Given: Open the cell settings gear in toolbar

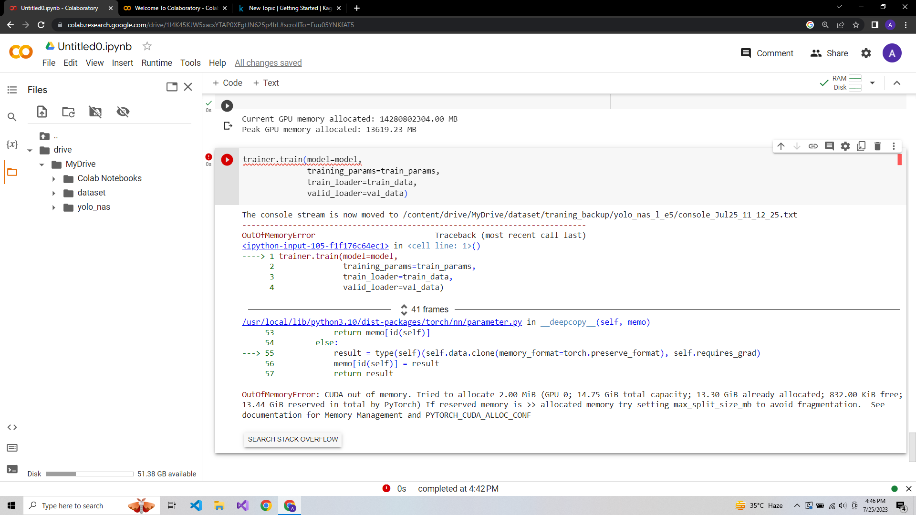Looking at the screenshot, I should (845, 146).
